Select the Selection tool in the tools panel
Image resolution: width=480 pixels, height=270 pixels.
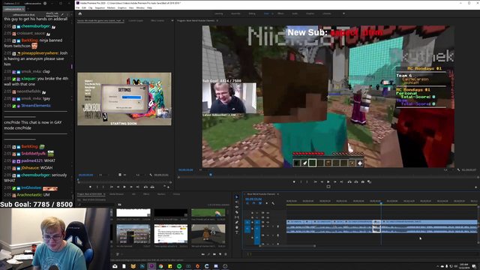click(x=237, y=196)
